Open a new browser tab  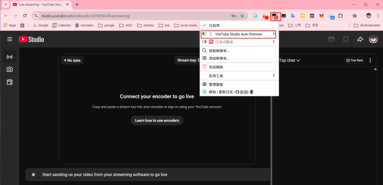pyautogui.click(x=77, y=4)
